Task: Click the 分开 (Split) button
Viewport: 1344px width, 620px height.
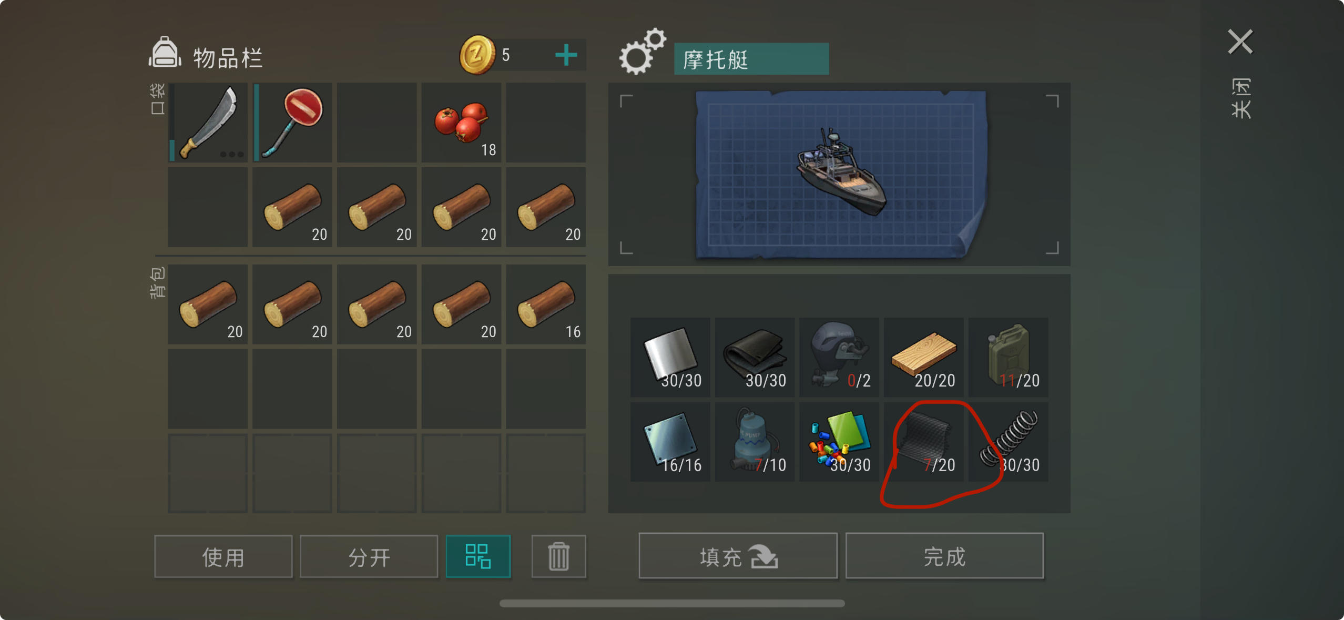Action: tap(369, 556)
